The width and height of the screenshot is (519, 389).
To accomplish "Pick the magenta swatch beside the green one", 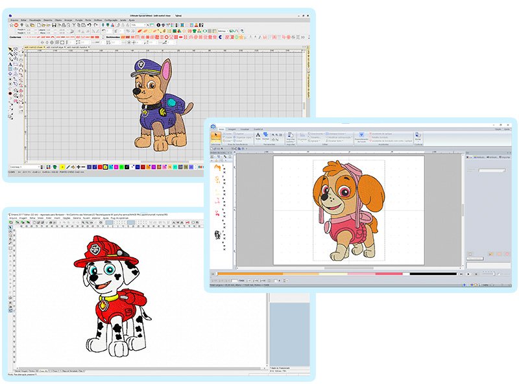I will pyautogui.click(x=116, y=167).
